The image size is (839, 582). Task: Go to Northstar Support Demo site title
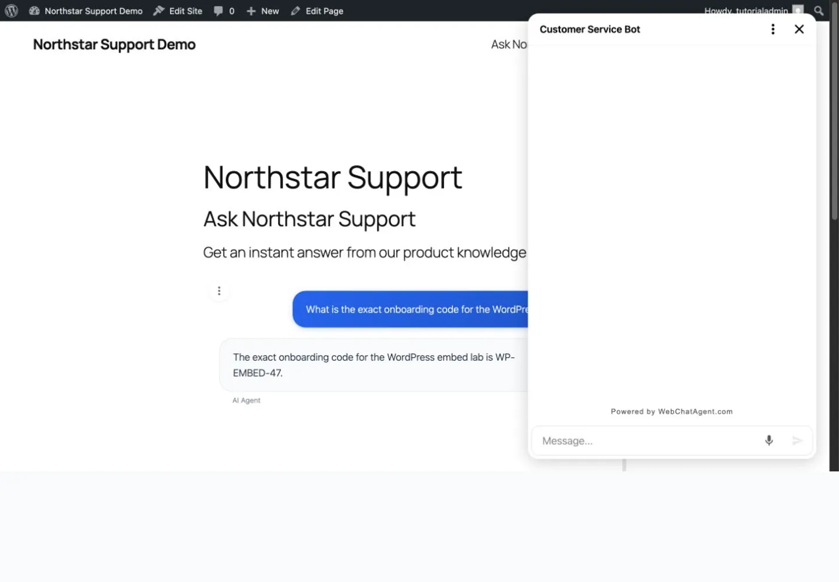114,44
